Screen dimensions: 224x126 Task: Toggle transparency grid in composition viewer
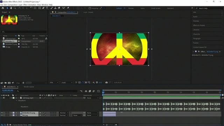[79, 83]
